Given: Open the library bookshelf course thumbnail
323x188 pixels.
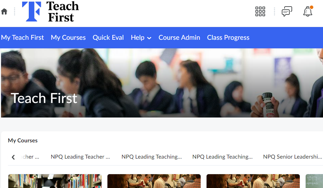Looking at the screenshot, I should pyautogui.click(x=55, y=181).
